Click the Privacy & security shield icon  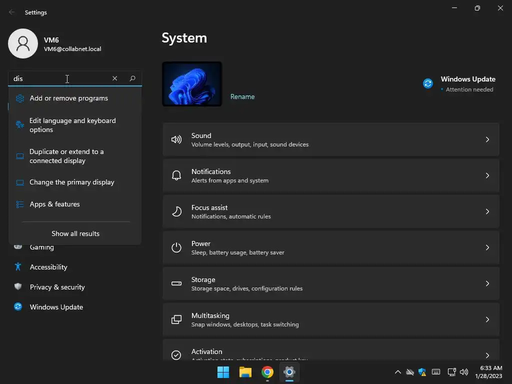(18, 286)
